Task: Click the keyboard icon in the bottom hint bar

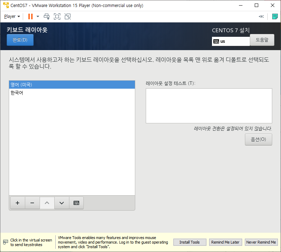Action: click(x=6, y=242)
